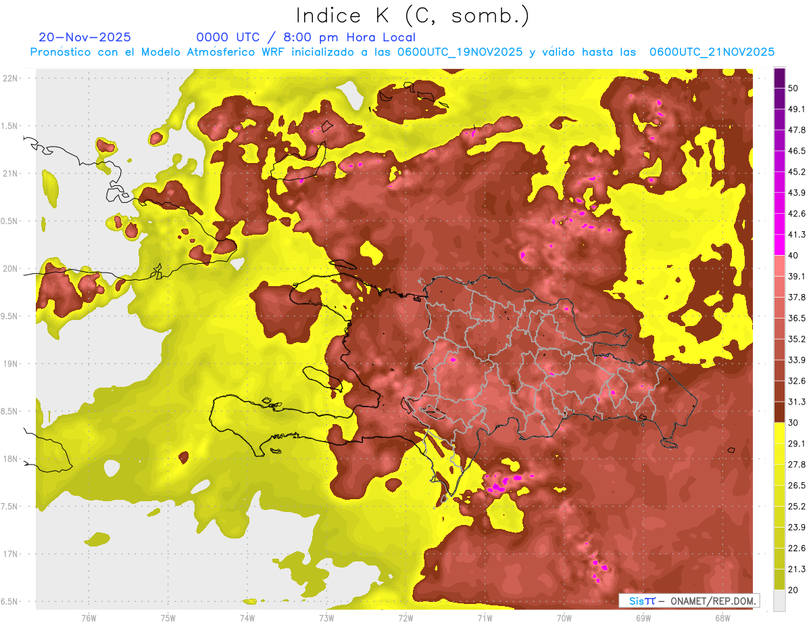Viewport: 811px width, 627px height.
Task: Pick the magenta swatch between 40 and 41.3
Action: pos(779,245)
